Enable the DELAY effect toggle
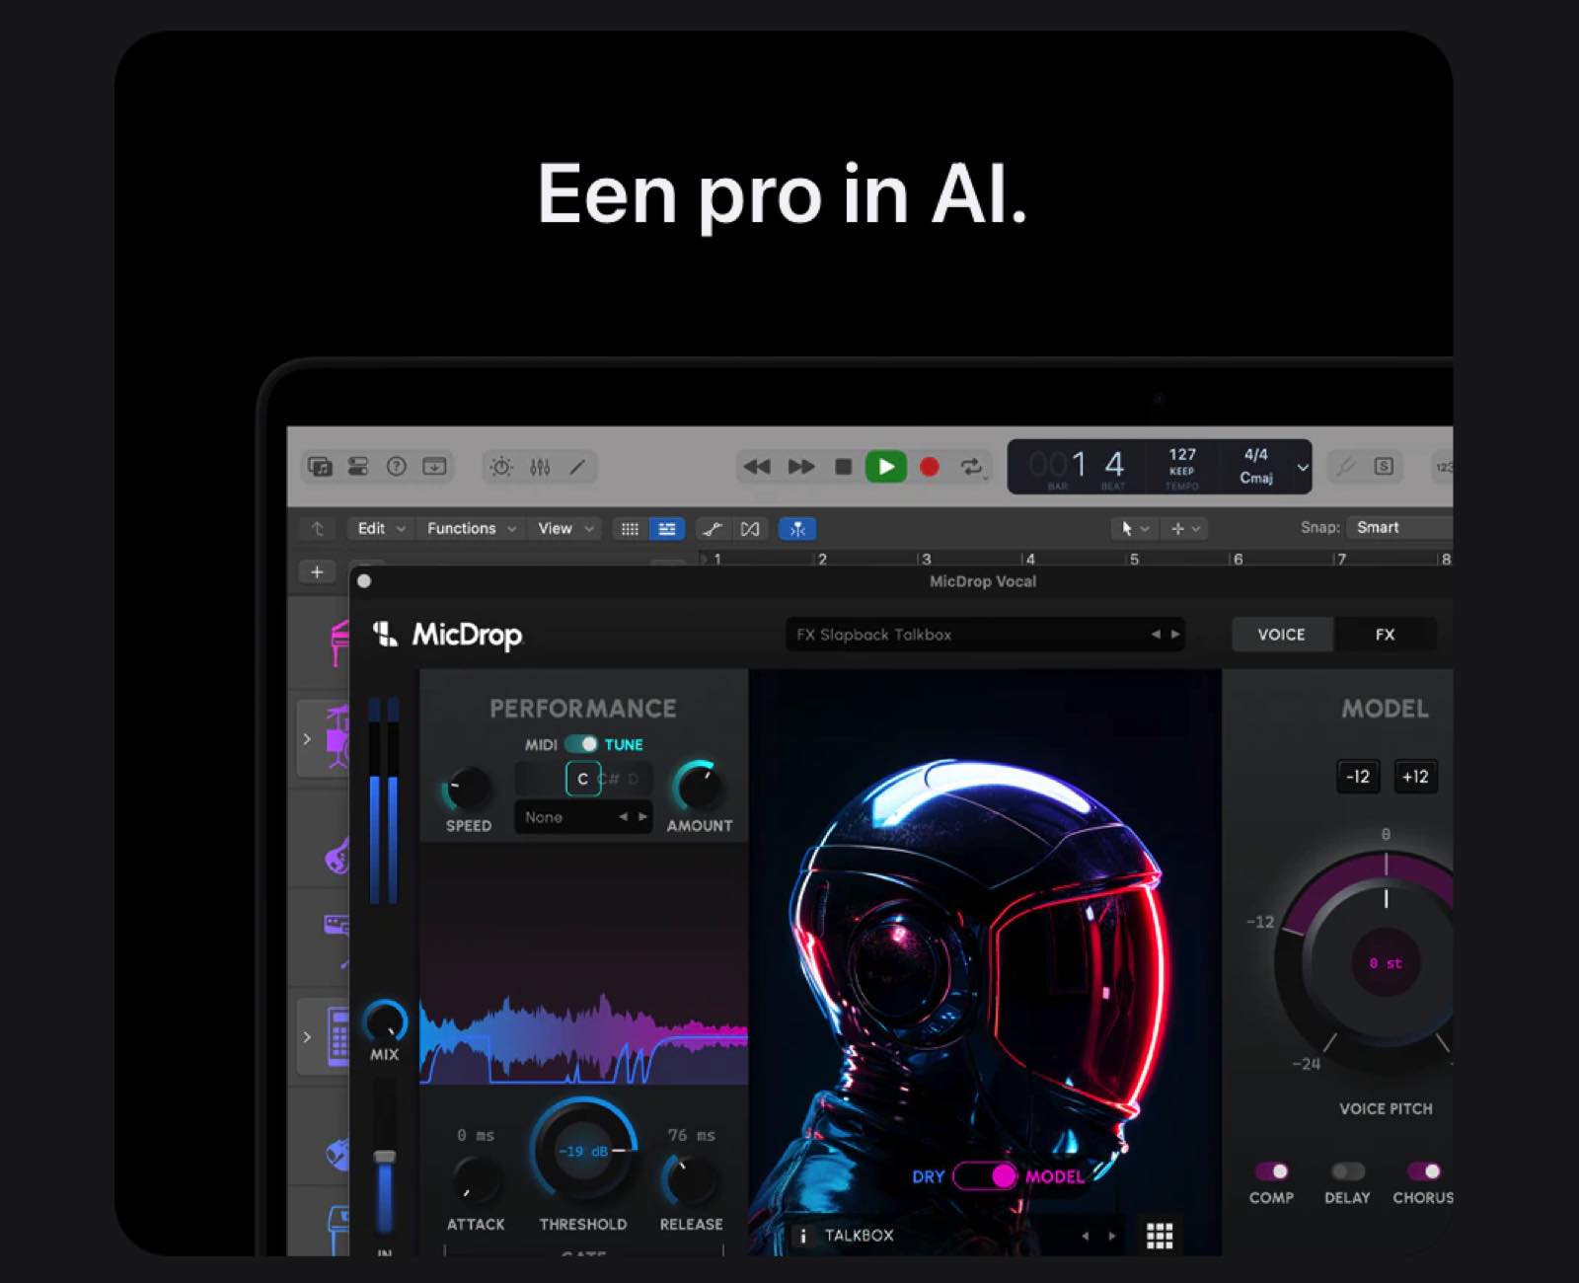This screenshot has height=1283, width=1579. click(1347, 1171)
